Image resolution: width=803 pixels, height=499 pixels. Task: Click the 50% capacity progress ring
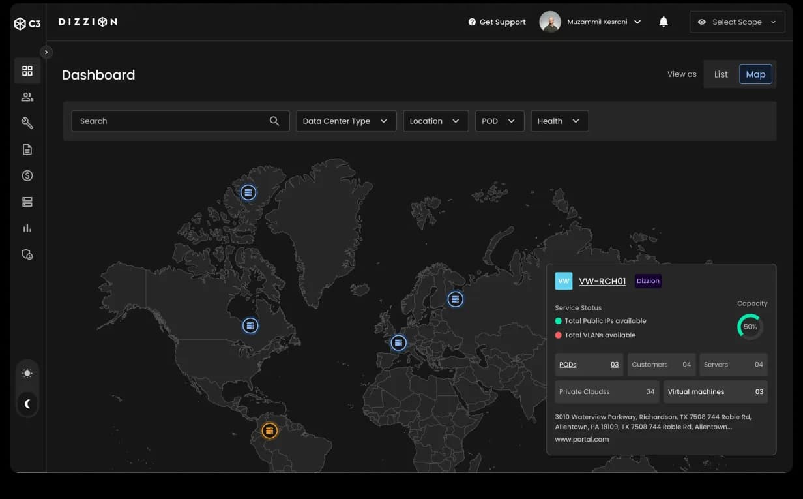coord(750,327)
